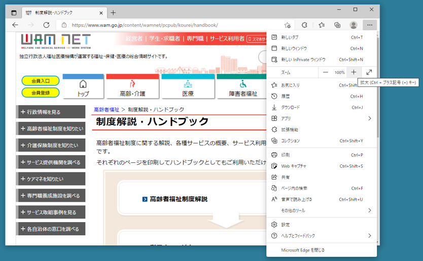Open the tab actions menu icon
The width and height of the screenshot is (423, 261).
point(14,13)
